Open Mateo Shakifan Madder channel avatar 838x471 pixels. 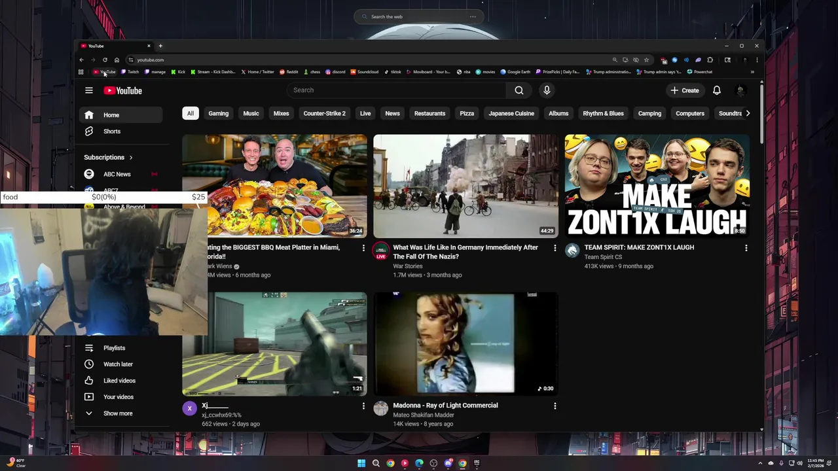pos(380,409)
